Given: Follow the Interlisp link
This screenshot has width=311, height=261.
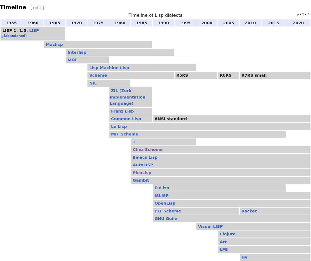Looking at the screenshot, I should click(77, 52).
